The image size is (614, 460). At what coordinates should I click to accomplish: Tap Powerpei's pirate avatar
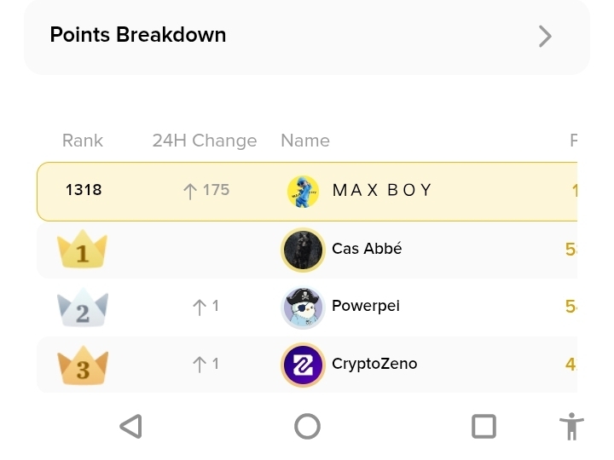click(x=303, y=308)
